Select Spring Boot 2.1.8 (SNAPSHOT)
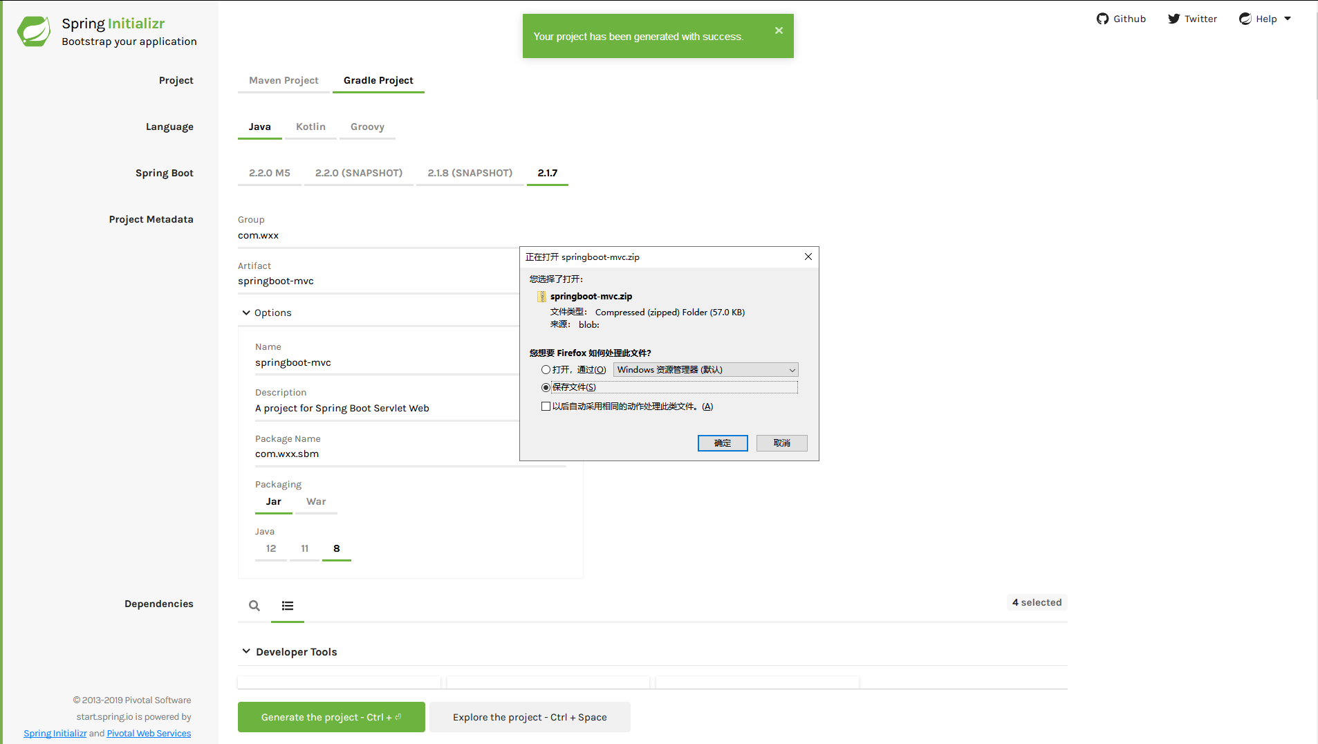Viewport: 1318px width, 744px height. pos(470,173)
